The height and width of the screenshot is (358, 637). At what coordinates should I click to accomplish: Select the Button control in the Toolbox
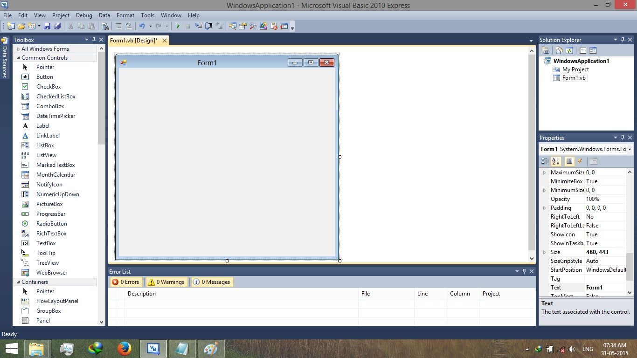pos(44,76)
